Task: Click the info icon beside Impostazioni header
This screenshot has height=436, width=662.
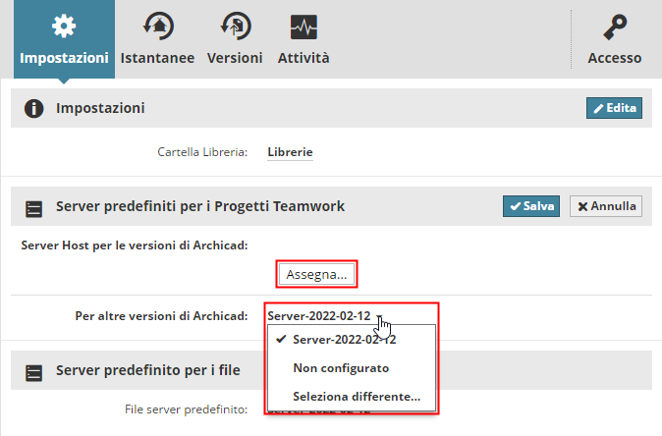Action: click(33, 108)
